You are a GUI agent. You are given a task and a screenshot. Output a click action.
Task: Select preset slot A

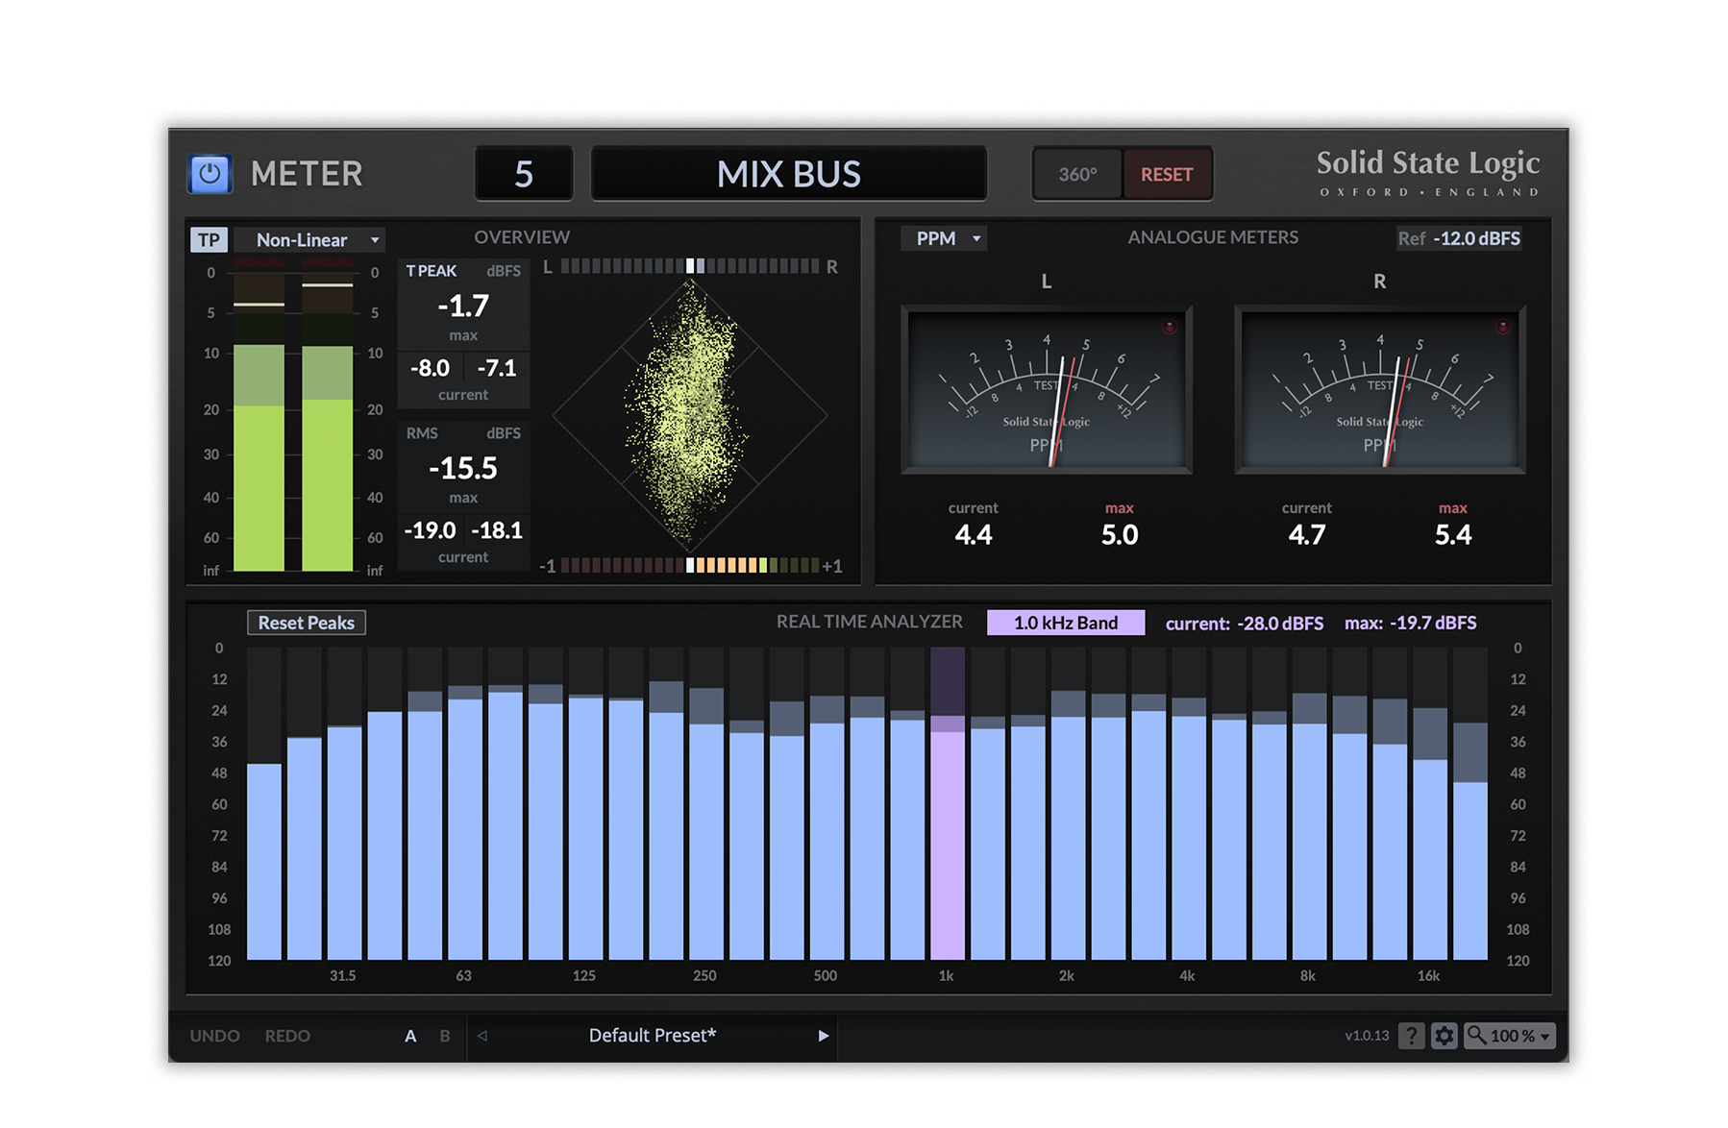[x=410, y=1036]
